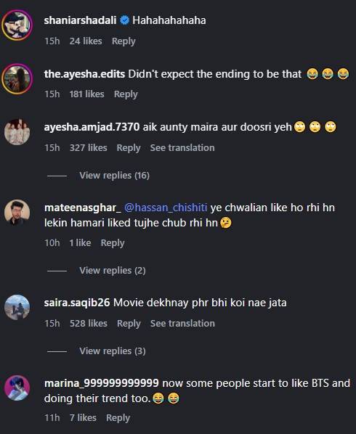The width and height of the screenshot is (356, 434).
Task: View the 528 likes list
Action: point(89,323)
